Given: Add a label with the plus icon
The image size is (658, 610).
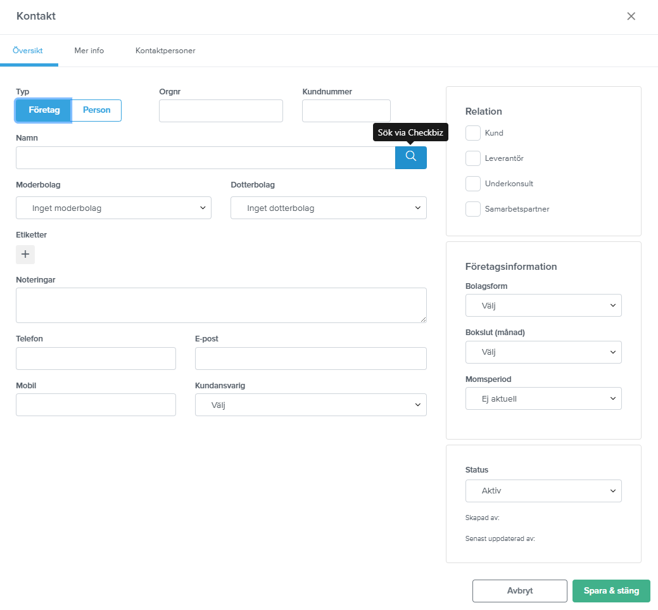Looking at the screenshot, I should point(25,254).
